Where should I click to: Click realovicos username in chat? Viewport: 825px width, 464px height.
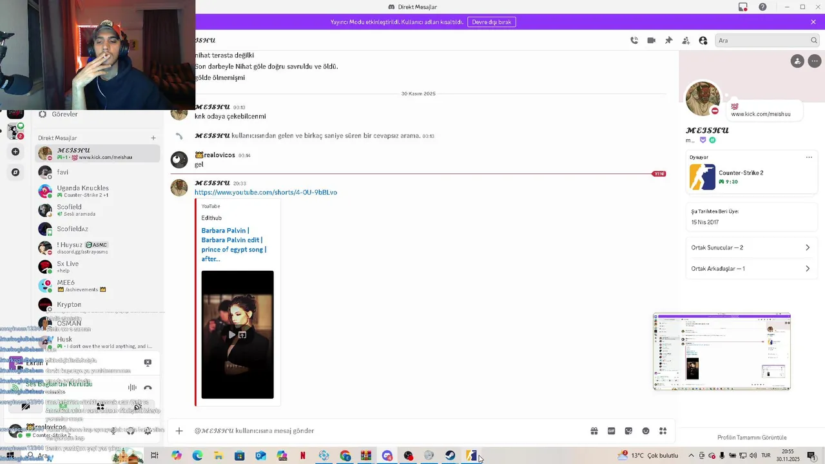(x=219, y=155)
